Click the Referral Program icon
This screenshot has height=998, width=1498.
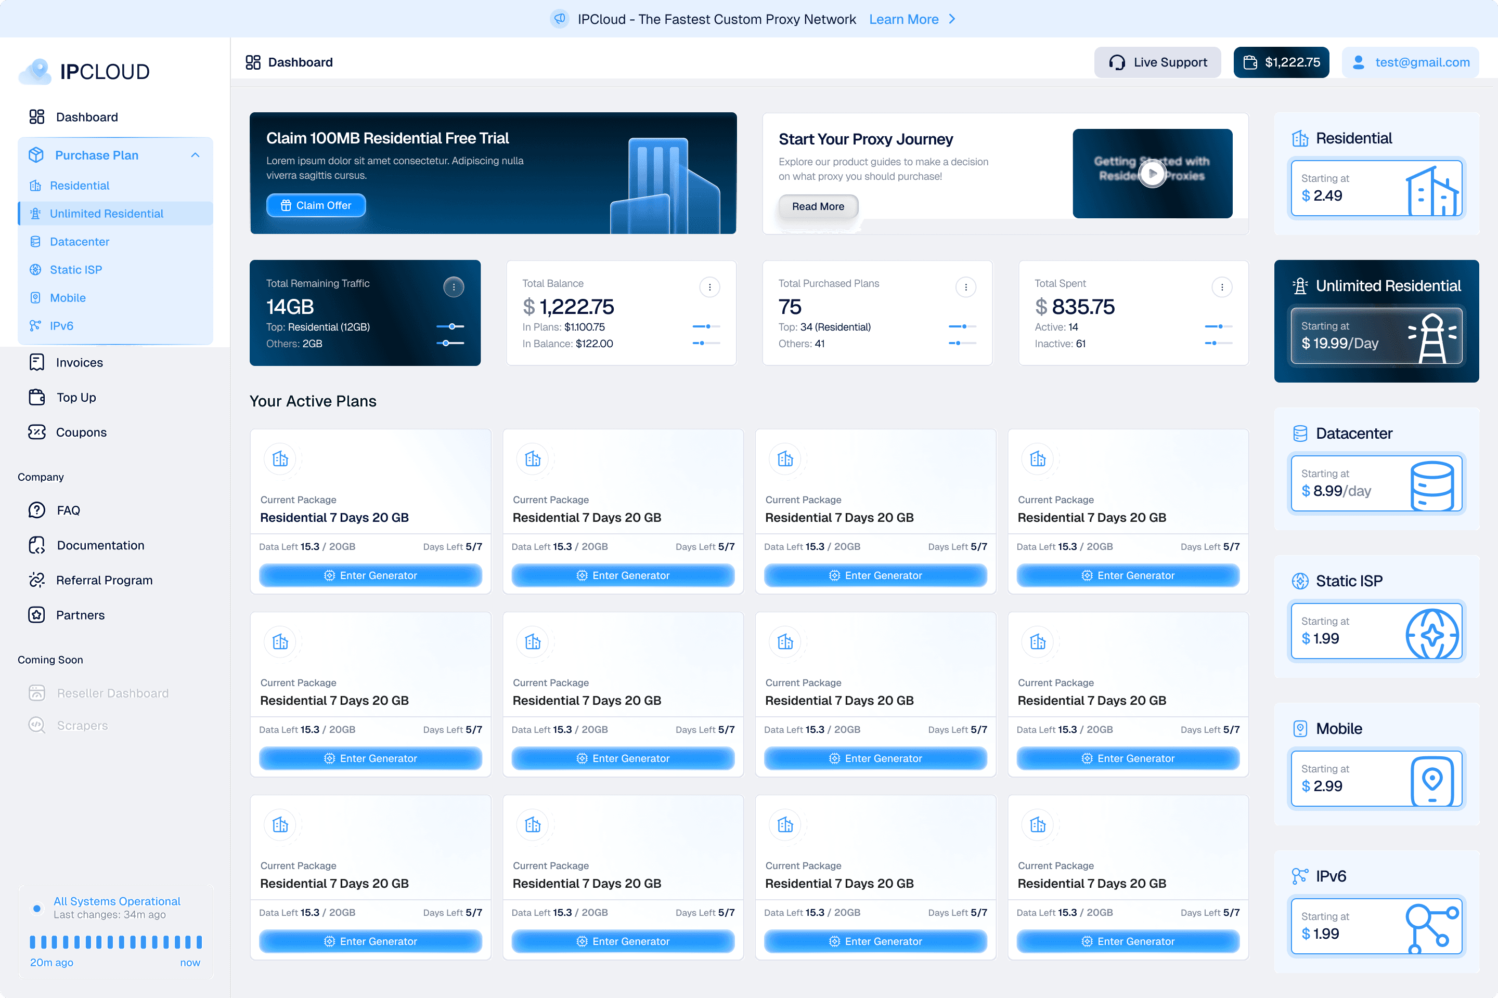[x=36, y=580]
